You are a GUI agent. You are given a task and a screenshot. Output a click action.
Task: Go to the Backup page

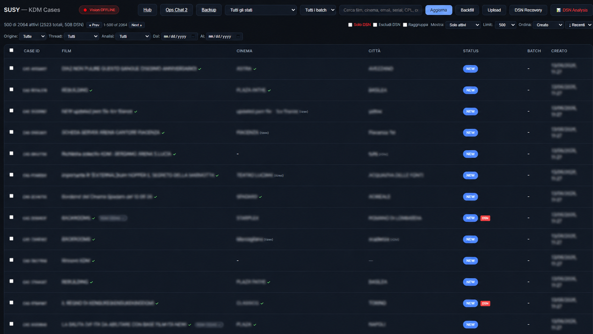[209, 10]
